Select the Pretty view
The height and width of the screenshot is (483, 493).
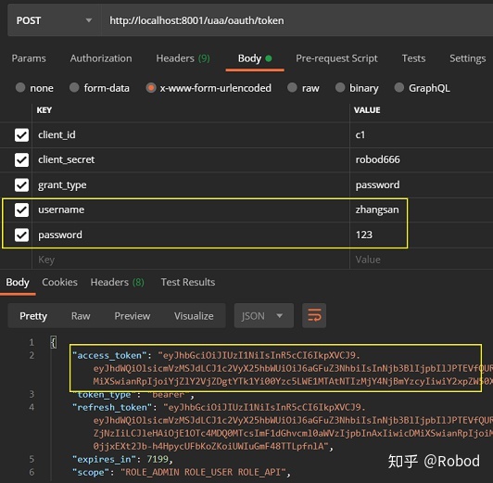tap(33, 316)
